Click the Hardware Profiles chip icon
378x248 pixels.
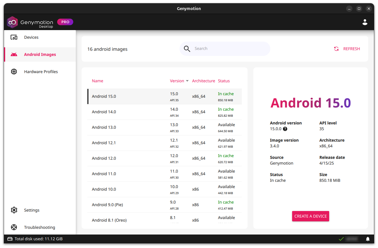click(14, 71)
